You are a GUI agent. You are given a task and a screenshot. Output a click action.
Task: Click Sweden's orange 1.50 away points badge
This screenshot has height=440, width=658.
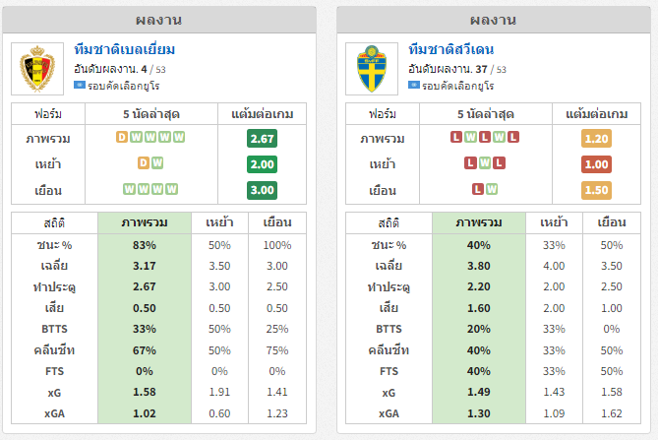click(x=596, y=190)
